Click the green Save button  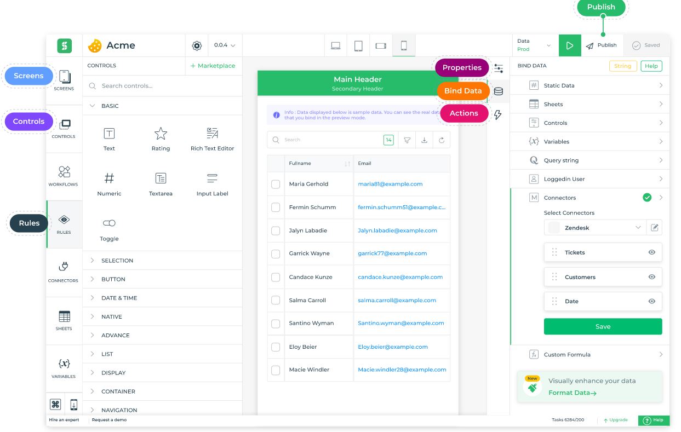603,326
